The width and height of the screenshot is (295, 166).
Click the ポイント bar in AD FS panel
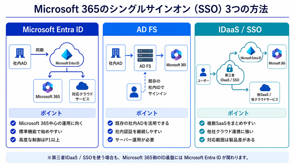click(x=147, y=113)
